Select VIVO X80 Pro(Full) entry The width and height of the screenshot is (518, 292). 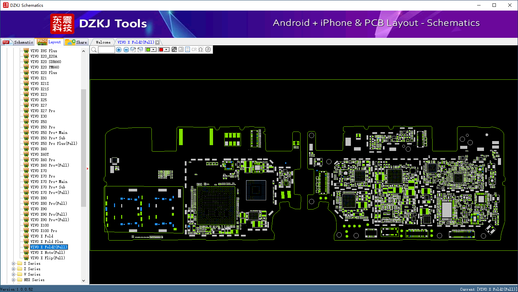49,203
